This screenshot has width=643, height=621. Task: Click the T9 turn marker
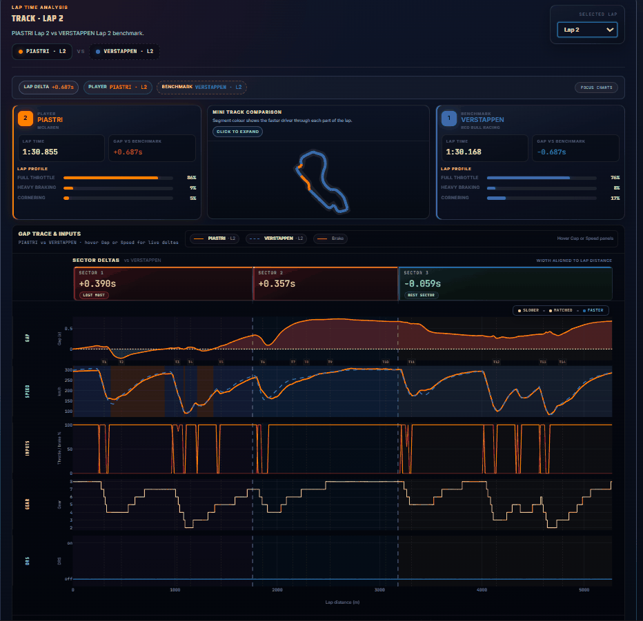[330, 362]
